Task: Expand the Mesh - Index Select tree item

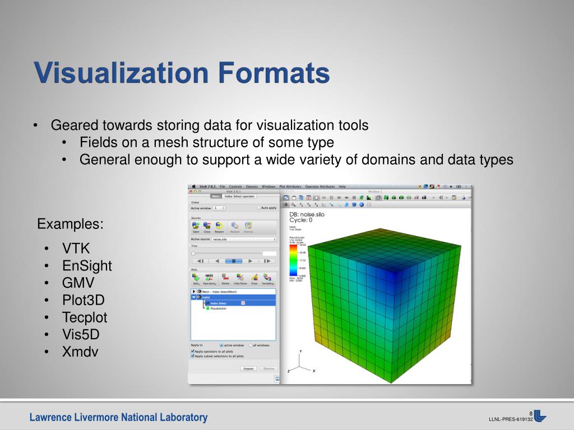Action: pos(194,292)
